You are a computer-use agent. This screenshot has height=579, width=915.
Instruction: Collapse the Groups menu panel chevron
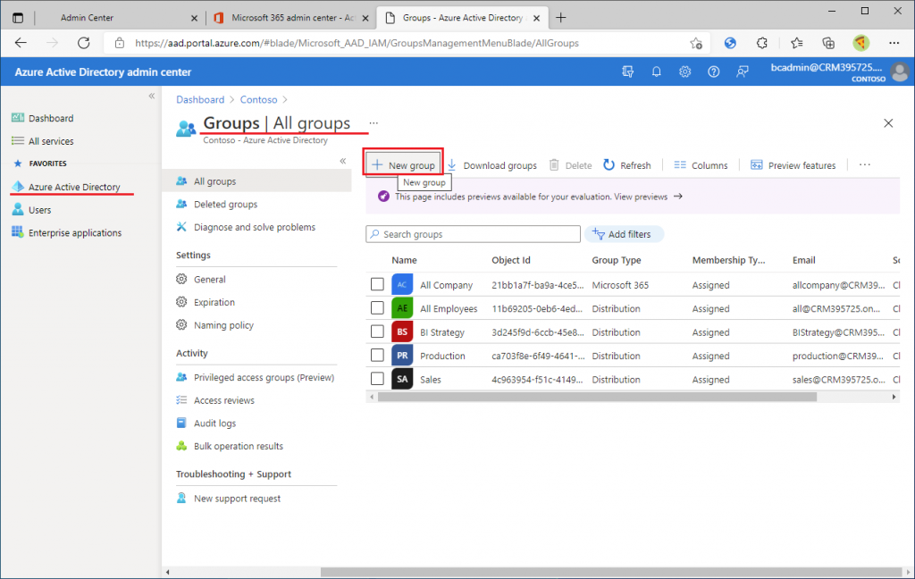[x=343, y=161]
